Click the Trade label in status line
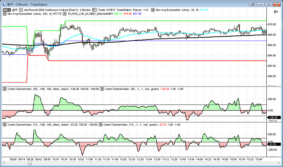 point(102,10)
